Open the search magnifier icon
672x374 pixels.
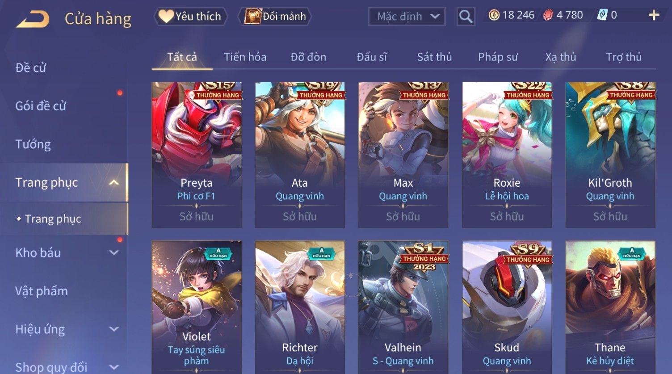[466, 17]
